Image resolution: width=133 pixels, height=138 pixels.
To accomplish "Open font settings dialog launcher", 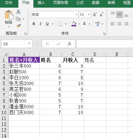I will [104, 34].
